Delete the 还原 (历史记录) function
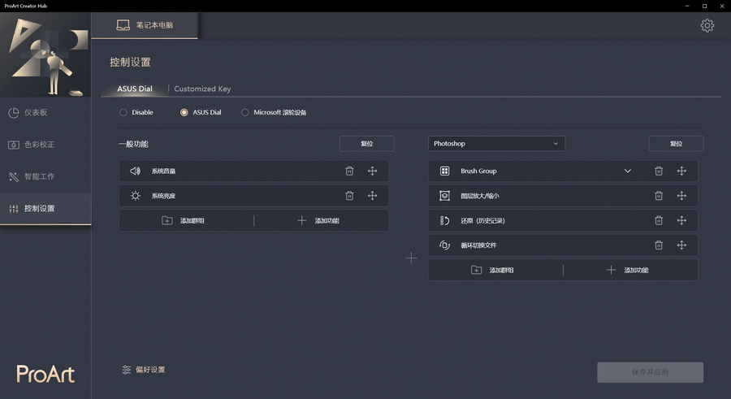Image resolution: width=731 pixels, height=399 pixels. pos(659,220)
